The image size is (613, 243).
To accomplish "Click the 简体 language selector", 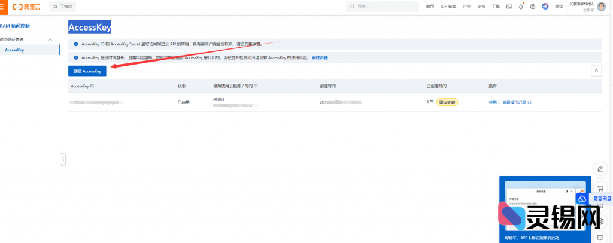I will pyautogui.click(x=559, y=7).
